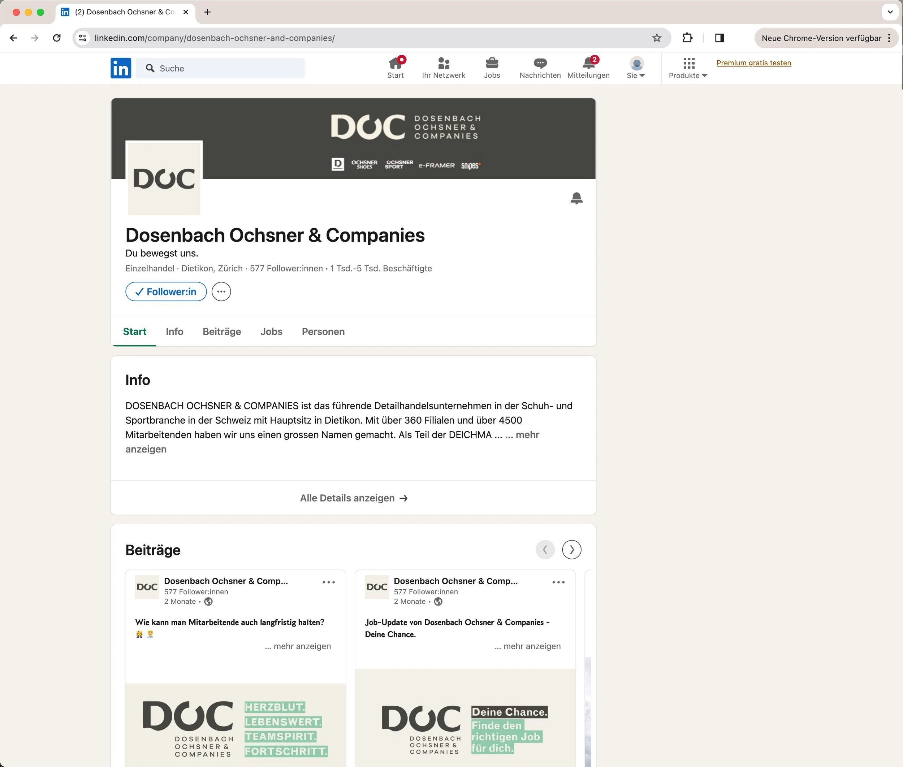Go to the Ihr Netzwerk icon
Viewport: 903px width, 767px height.
click(443, 64)
